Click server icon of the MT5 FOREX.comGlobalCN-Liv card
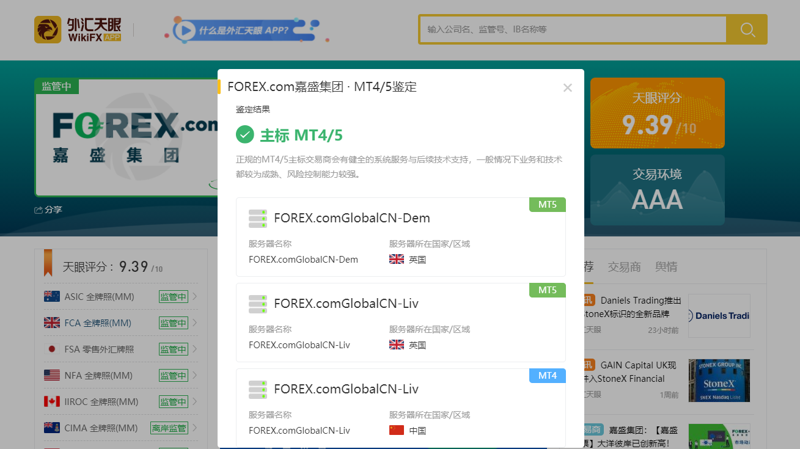The height and width of the screenshot is (449, 800). (x=258, y=304)
